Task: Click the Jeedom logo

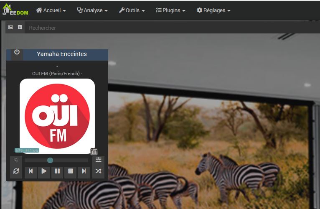Action: (15, 10)
